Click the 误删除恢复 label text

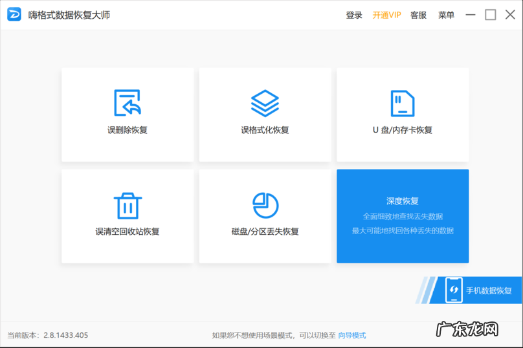pos(128,130)
